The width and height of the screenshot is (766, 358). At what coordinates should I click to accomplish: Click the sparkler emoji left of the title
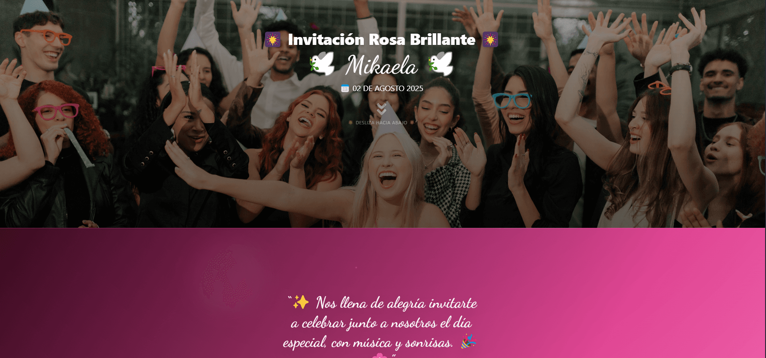point(273,40)
